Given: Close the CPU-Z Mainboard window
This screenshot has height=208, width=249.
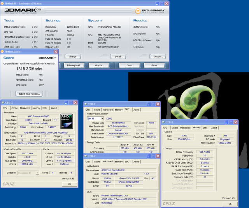Looking at the screenshot, I should coord(158,156).
